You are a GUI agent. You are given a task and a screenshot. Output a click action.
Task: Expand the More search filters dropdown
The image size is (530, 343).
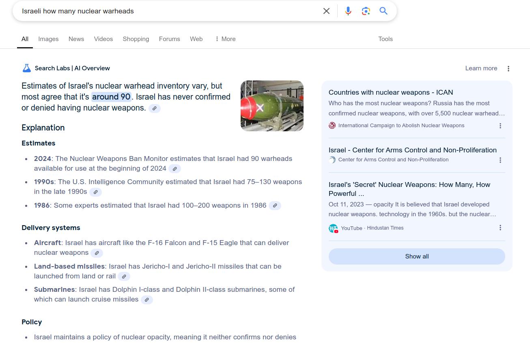pos(225,39)
